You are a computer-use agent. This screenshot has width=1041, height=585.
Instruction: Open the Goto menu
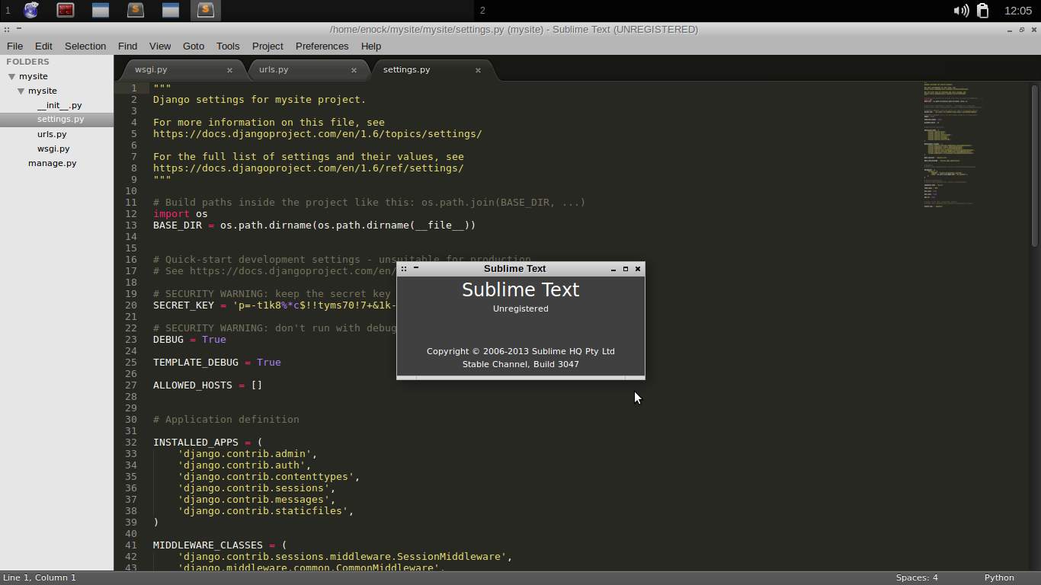tap(194, 46)
